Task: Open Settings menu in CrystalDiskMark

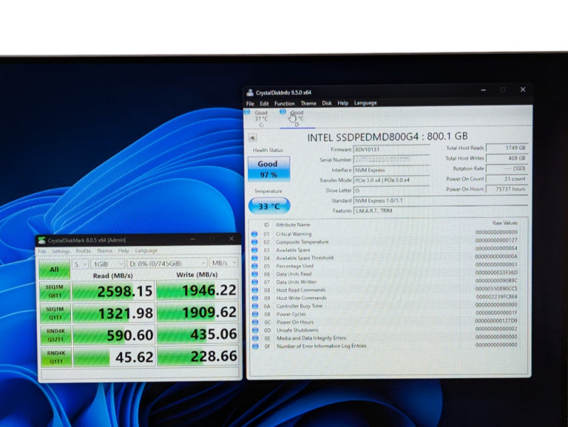Action: [x=60, y=252]
